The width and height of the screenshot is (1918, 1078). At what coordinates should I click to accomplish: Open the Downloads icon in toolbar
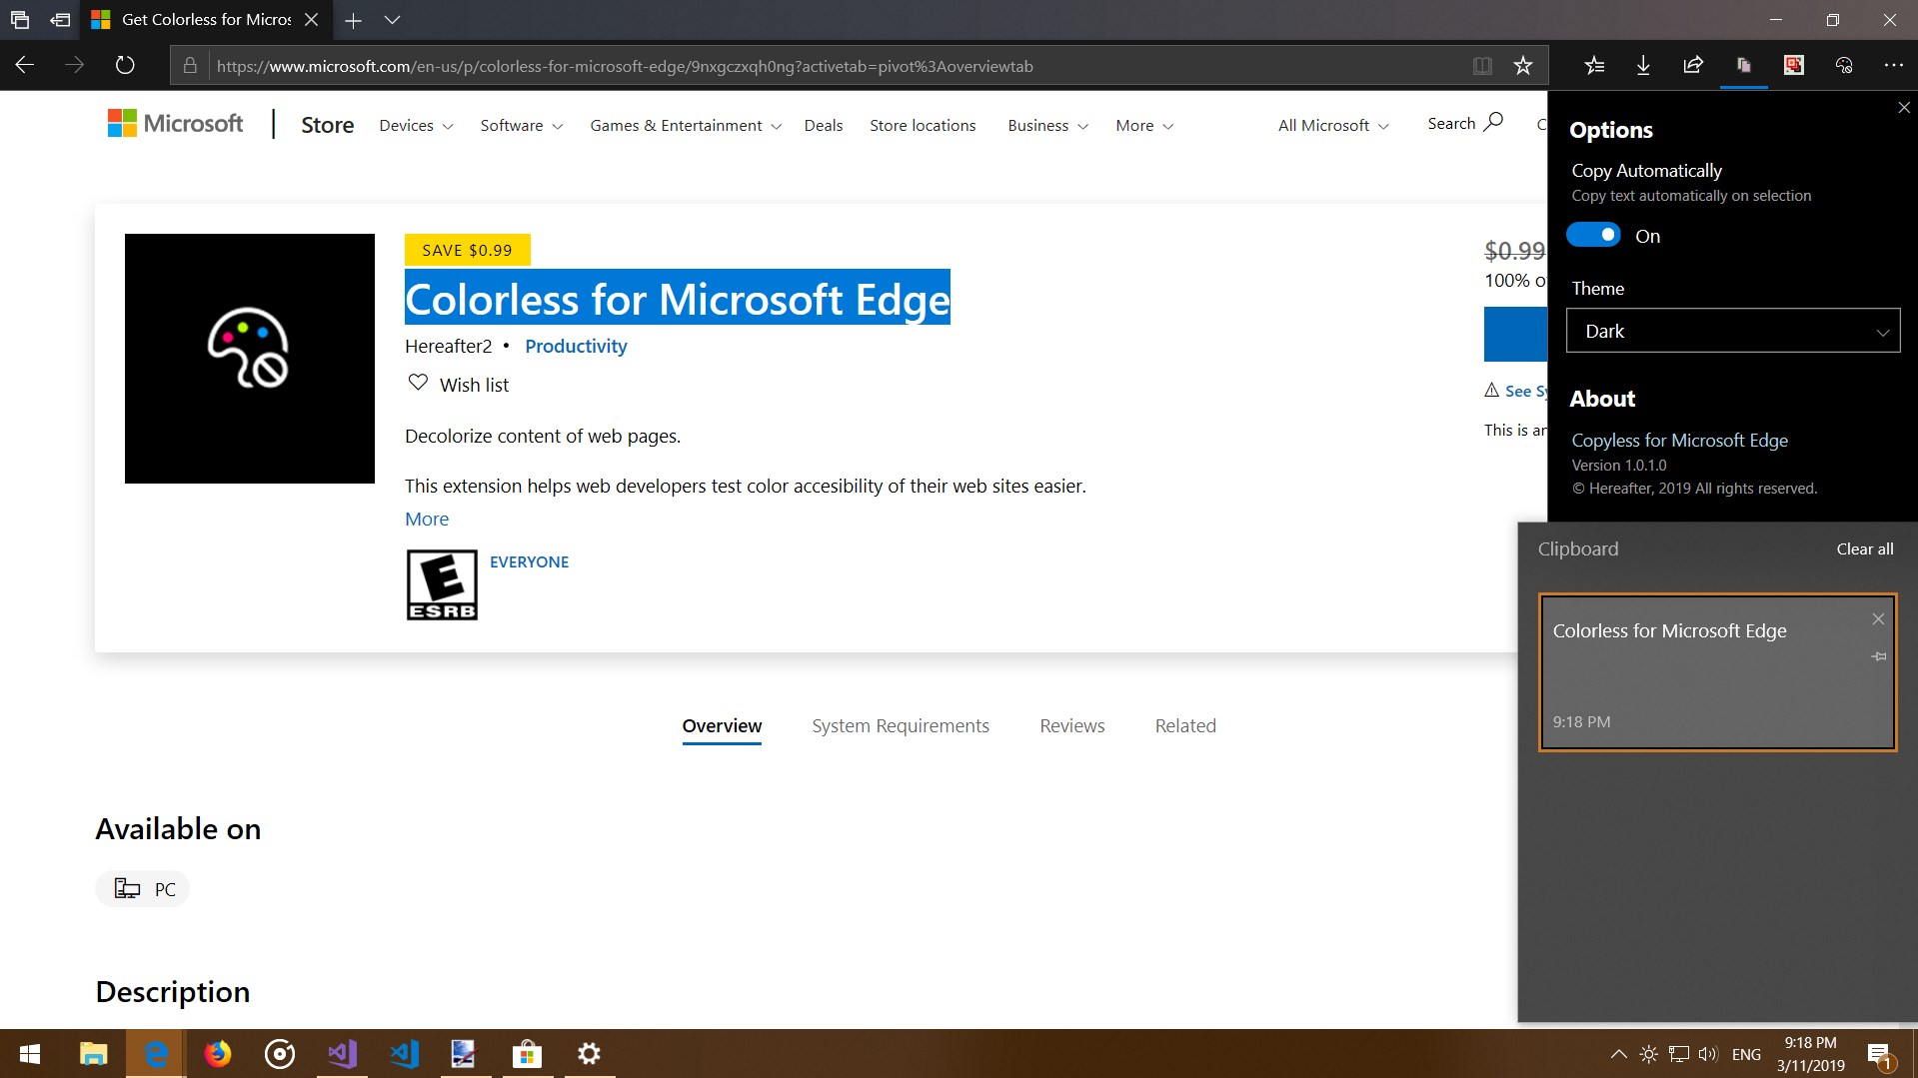point(1643,66)
